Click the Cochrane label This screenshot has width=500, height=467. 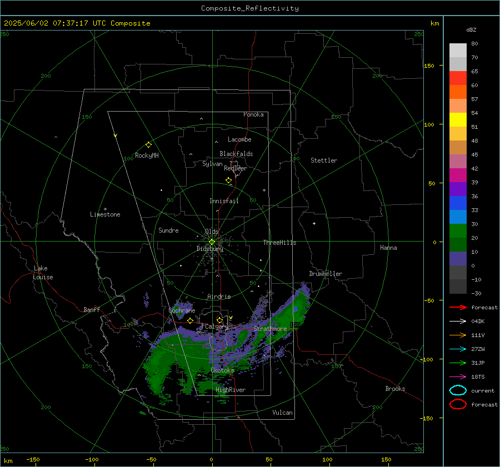[182, 310]
